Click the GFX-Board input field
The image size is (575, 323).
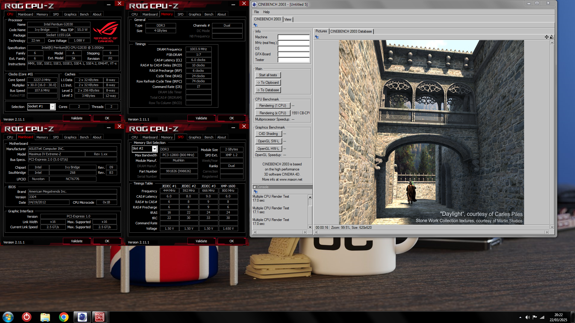pyautogui.click(x=293, y=54)
